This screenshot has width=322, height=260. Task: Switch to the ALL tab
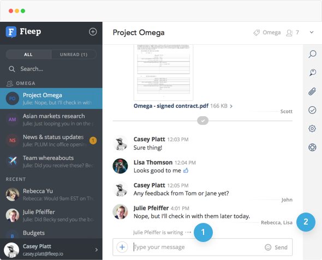point(28,55)
